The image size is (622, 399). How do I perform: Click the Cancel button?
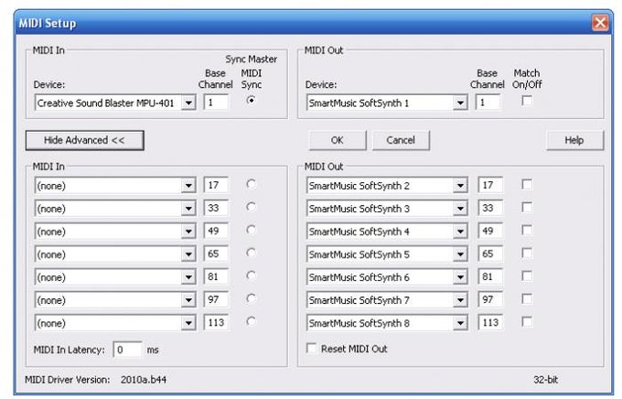coord(401,140)
